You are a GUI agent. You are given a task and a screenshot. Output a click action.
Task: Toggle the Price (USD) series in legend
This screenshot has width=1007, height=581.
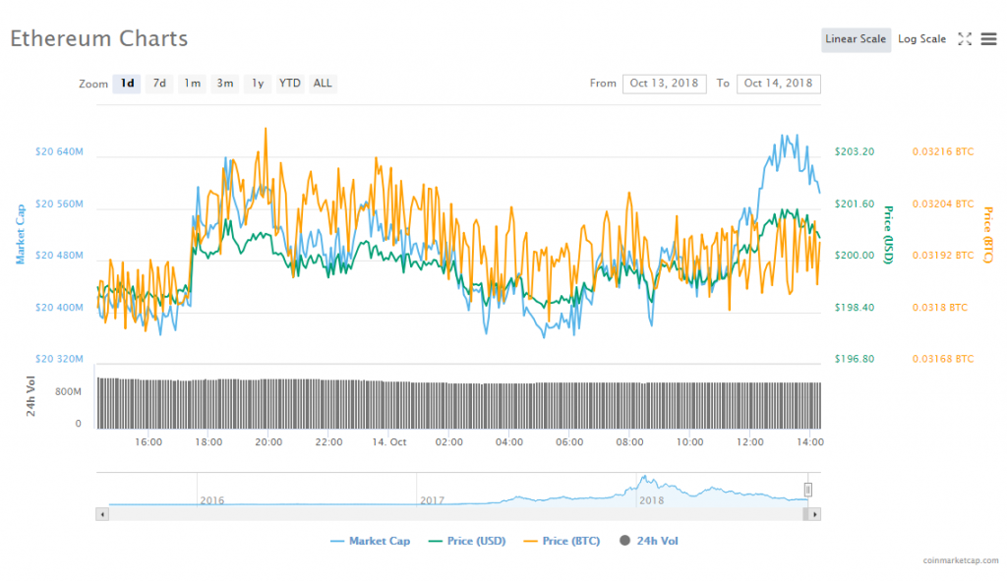point(466,541)
